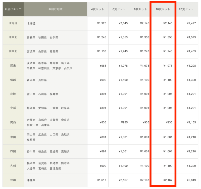Viewport: 201px width, 189px height.
Task: Click 北海道 in the お届けエリア column
Action: (x=13, y=23)
